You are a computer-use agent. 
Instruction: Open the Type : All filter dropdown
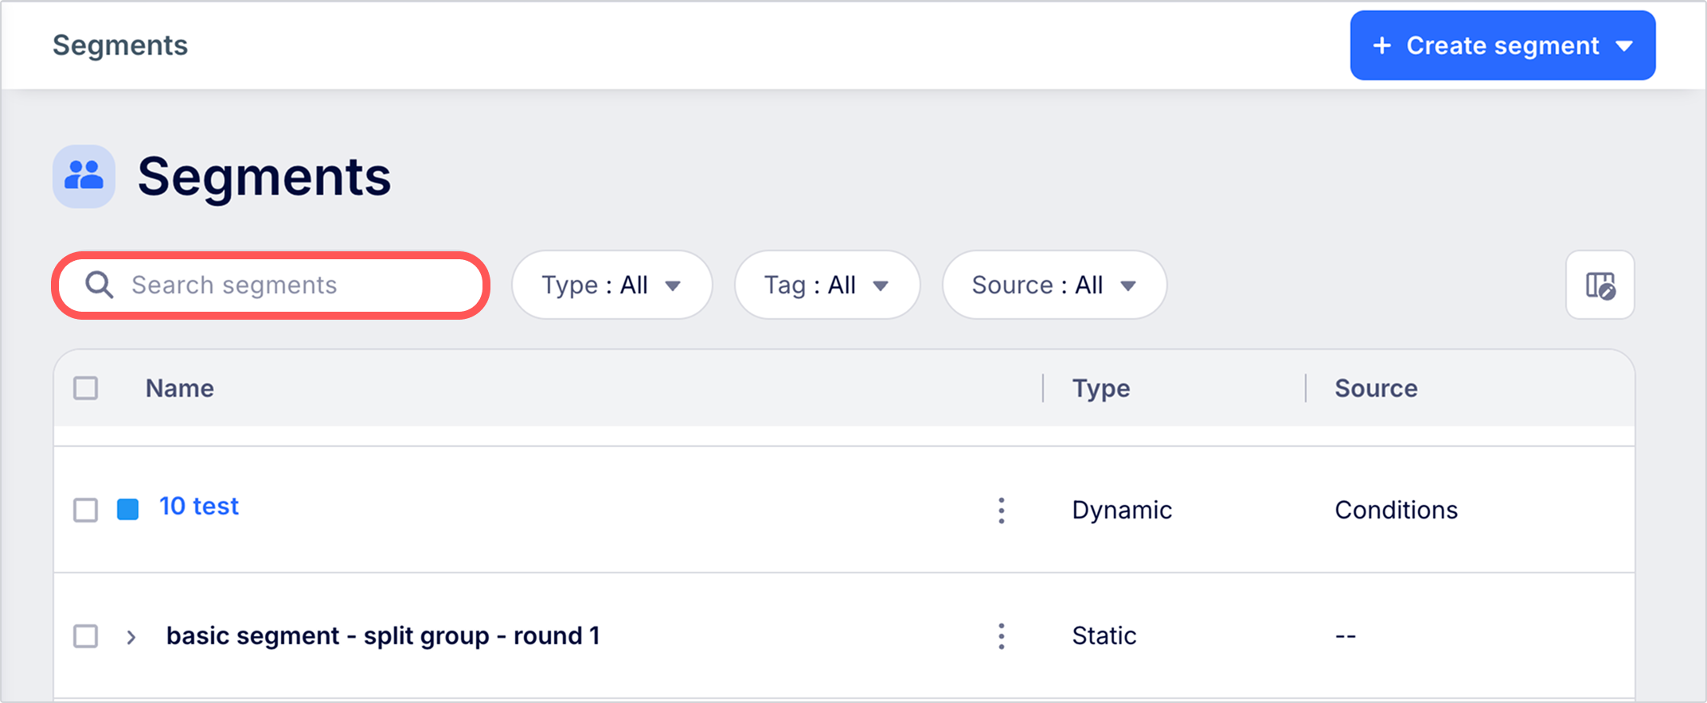pos(611,285)
